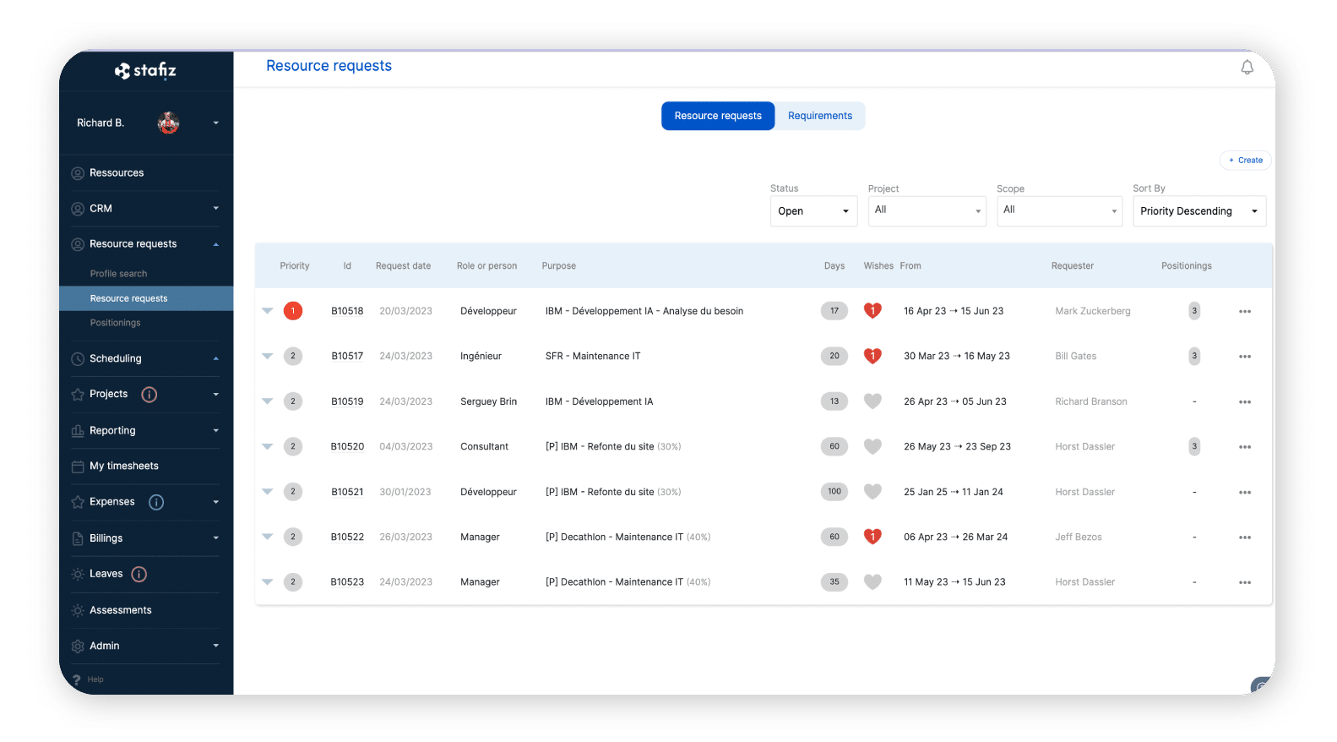Click the alert icon next to Leaves
1337x742 pixels.
(x=139, y=575)
